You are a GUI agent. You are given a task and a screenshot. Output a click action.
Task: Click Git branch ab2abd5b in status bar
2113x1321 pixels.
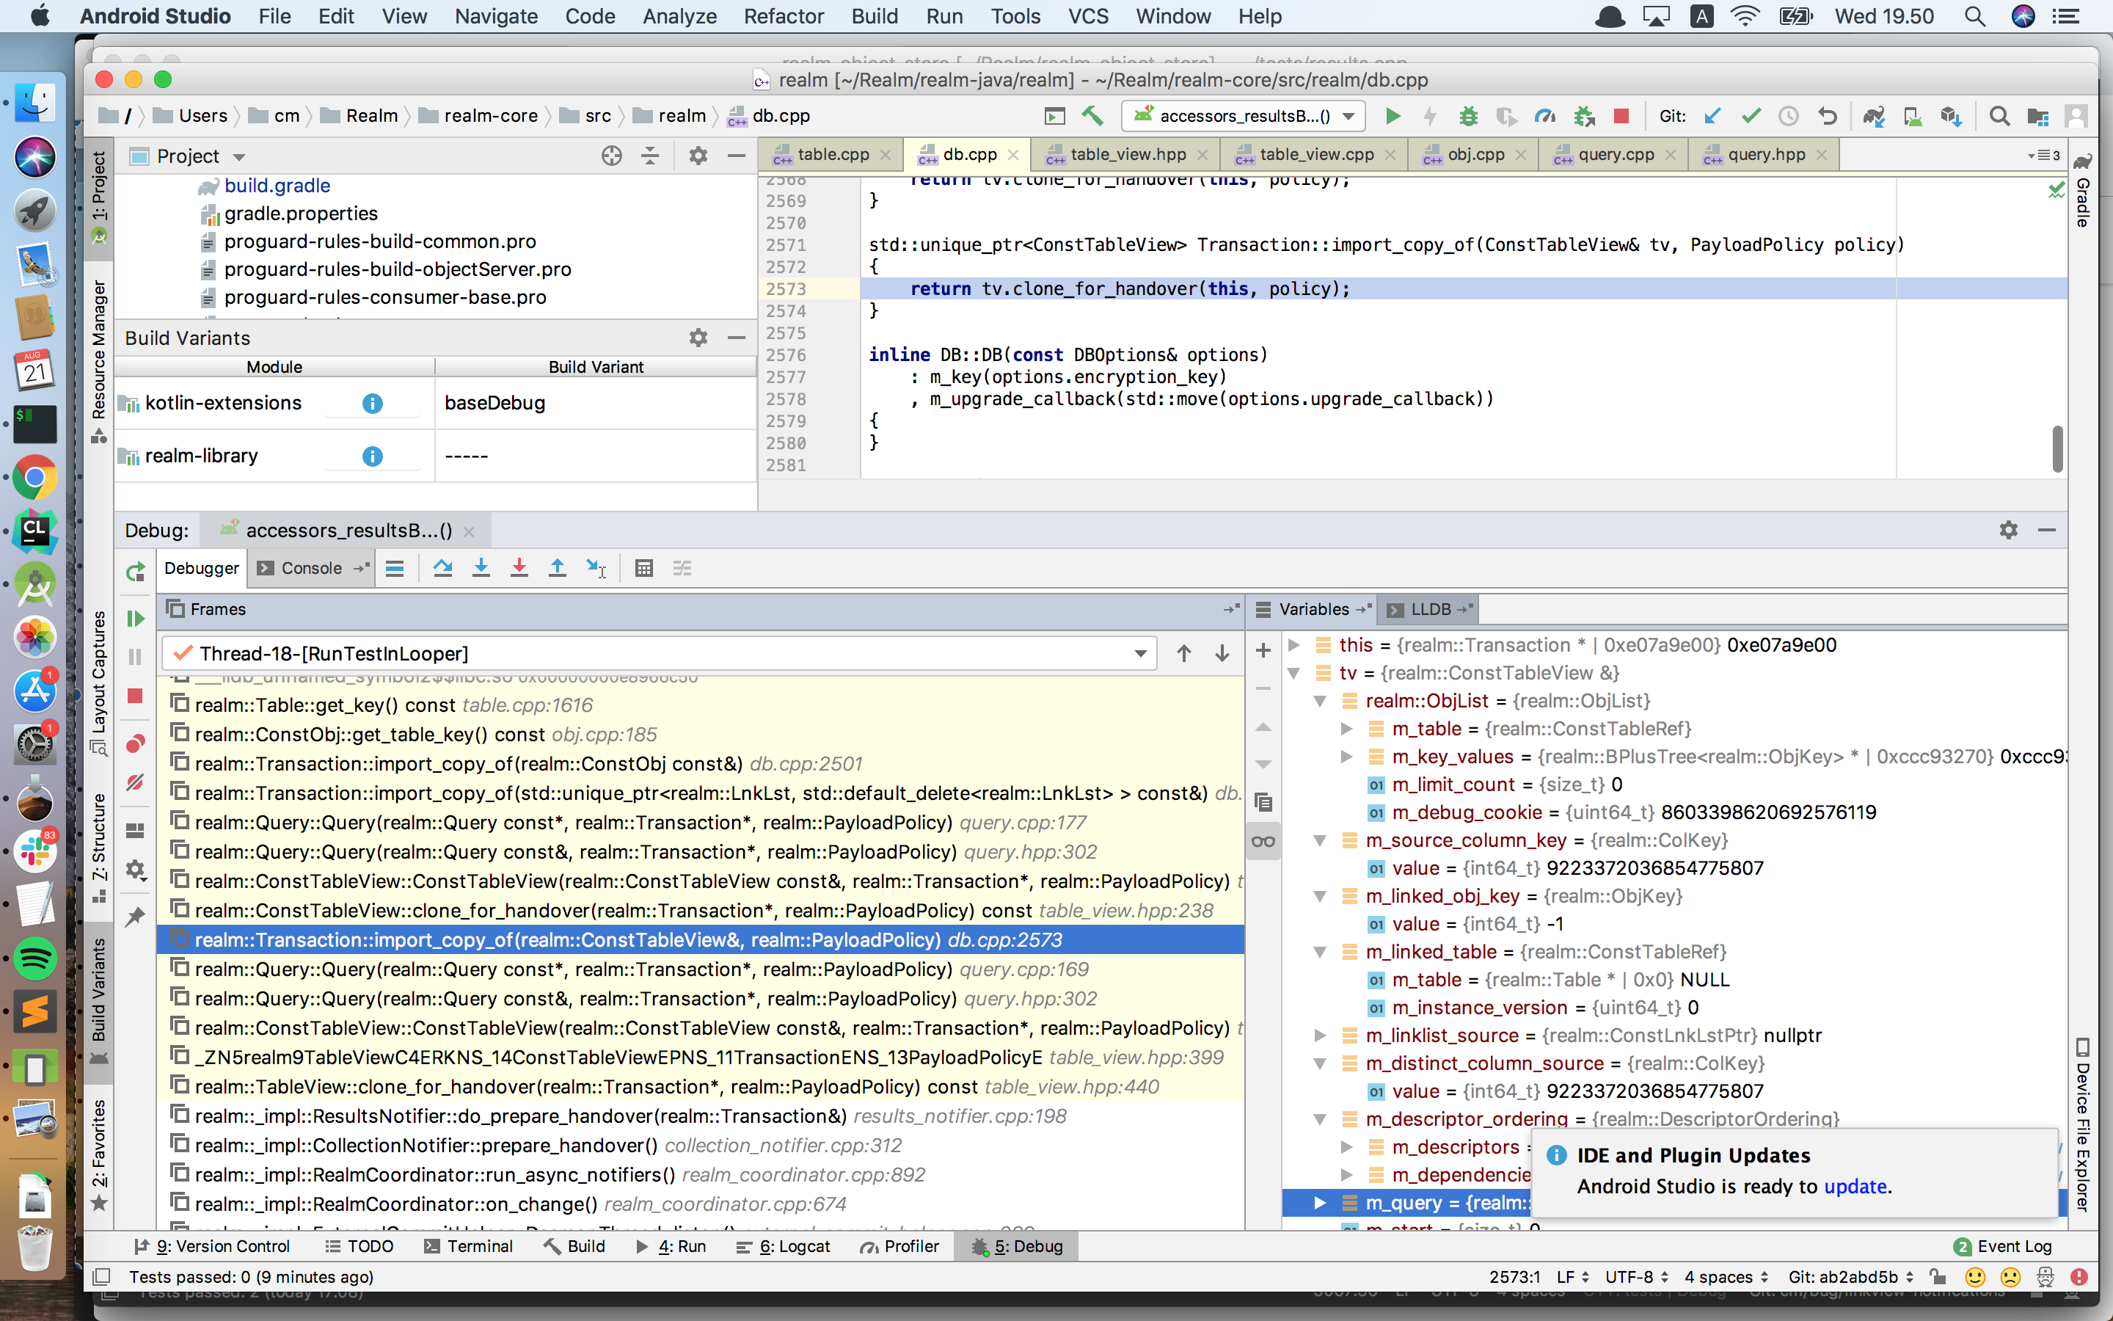coord(1851,1277)
